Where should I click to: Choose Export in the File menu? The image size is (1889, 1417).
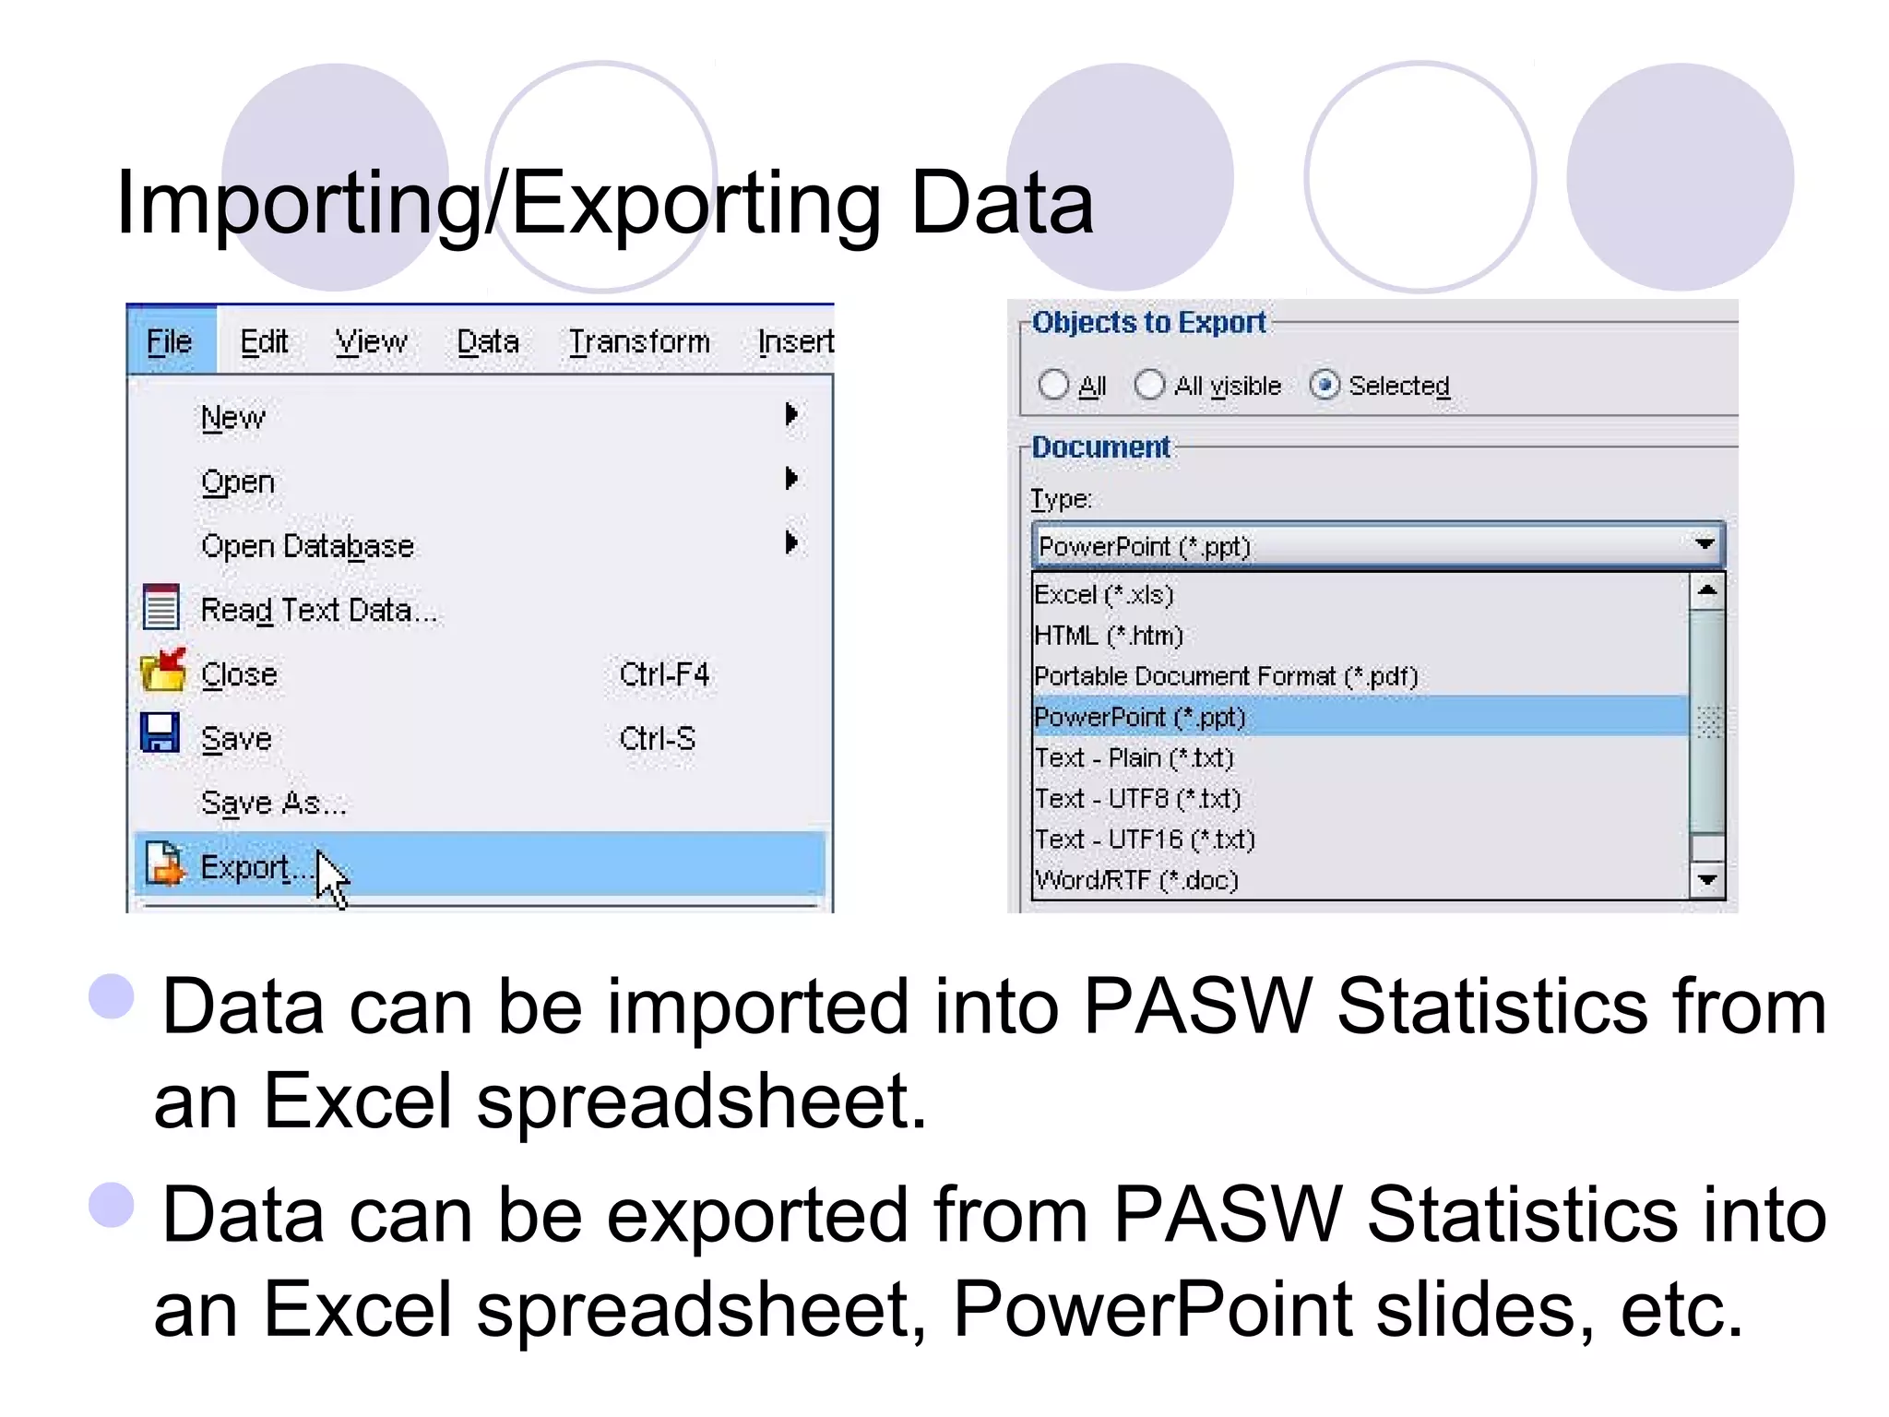[480, 865]
